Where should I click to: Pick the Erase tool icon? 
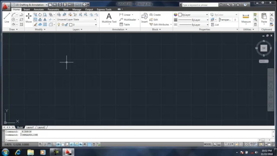35,25
